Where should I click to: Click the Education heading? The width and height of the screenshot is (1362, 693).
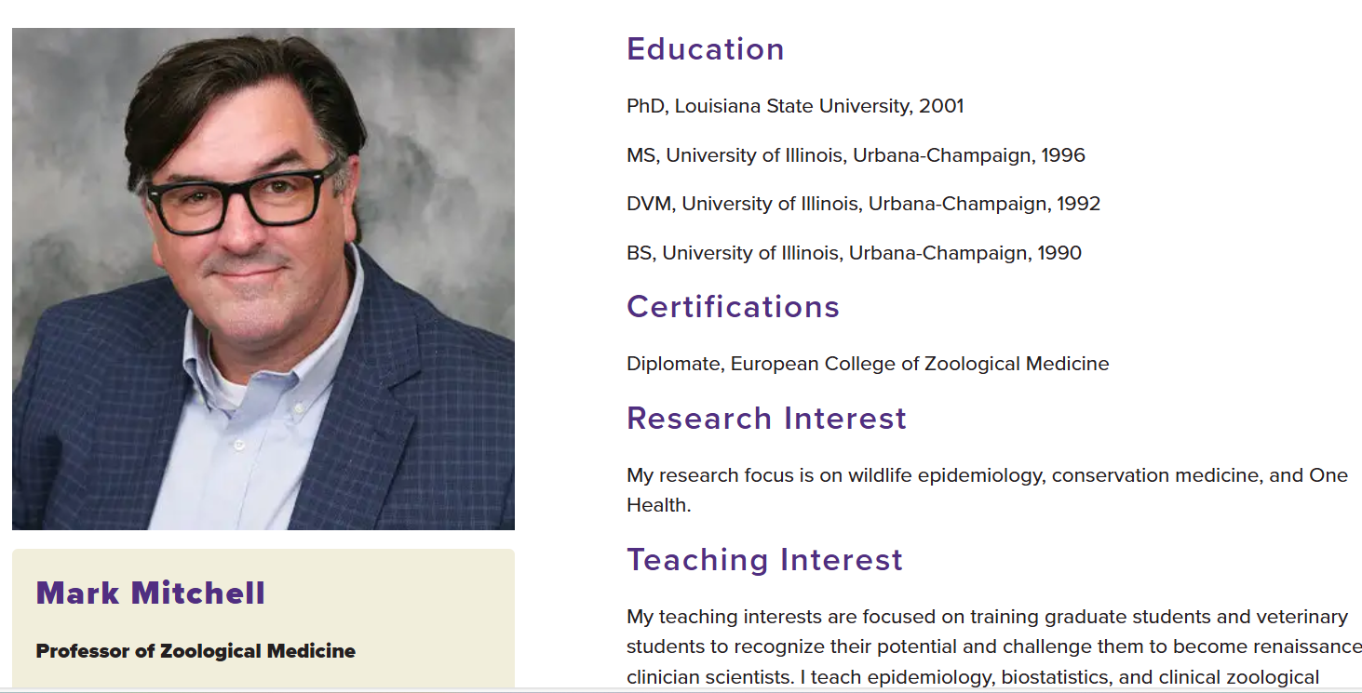click(705, 49)
